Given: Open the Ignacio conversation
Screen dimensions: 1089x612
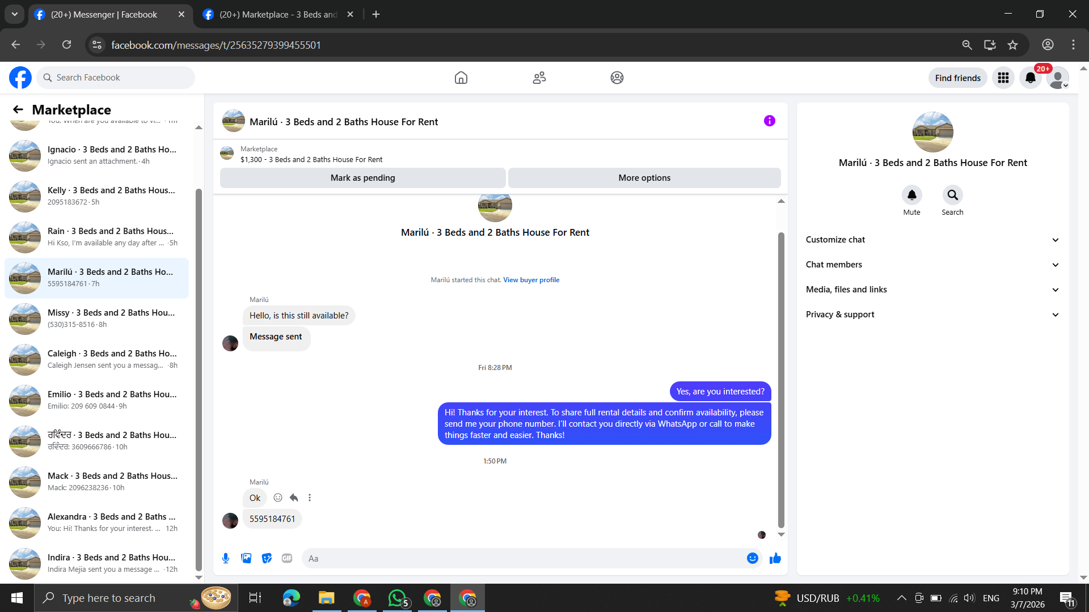Looking at the screenshot, I should coord(96,155).
